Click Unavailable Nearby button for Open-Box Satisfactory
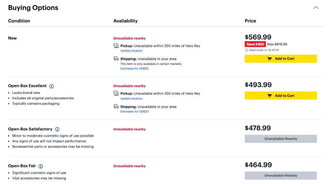The height and width of the screenshot is (184, 328). point(281,139)
